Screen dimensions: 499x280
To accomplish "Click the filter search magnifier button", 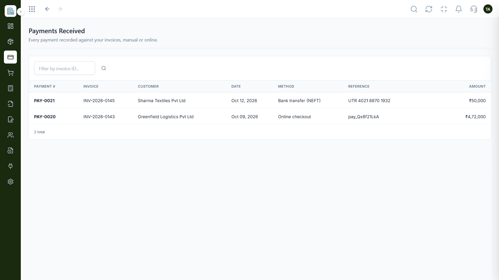I will 104,68.
